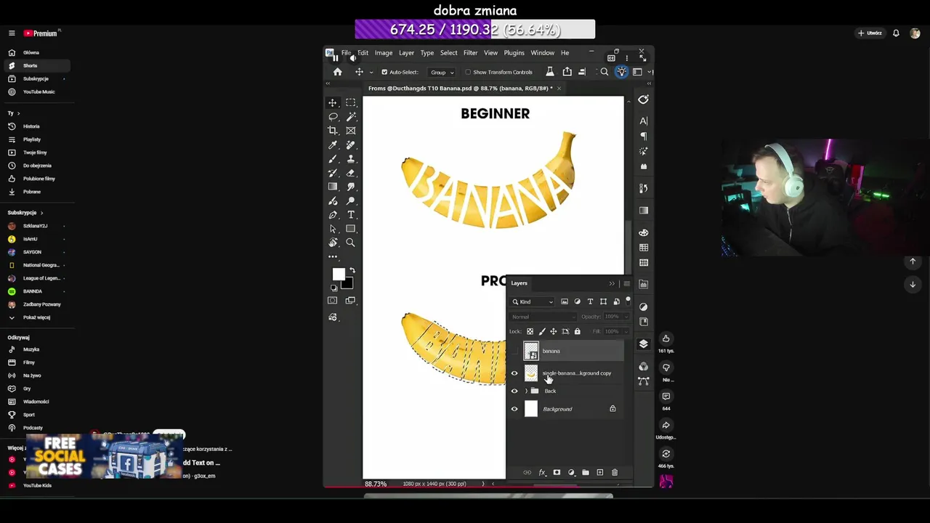
Task: Click the YouTube Utwórz create button
Action: pyautogui.click(x=870, y=33)
